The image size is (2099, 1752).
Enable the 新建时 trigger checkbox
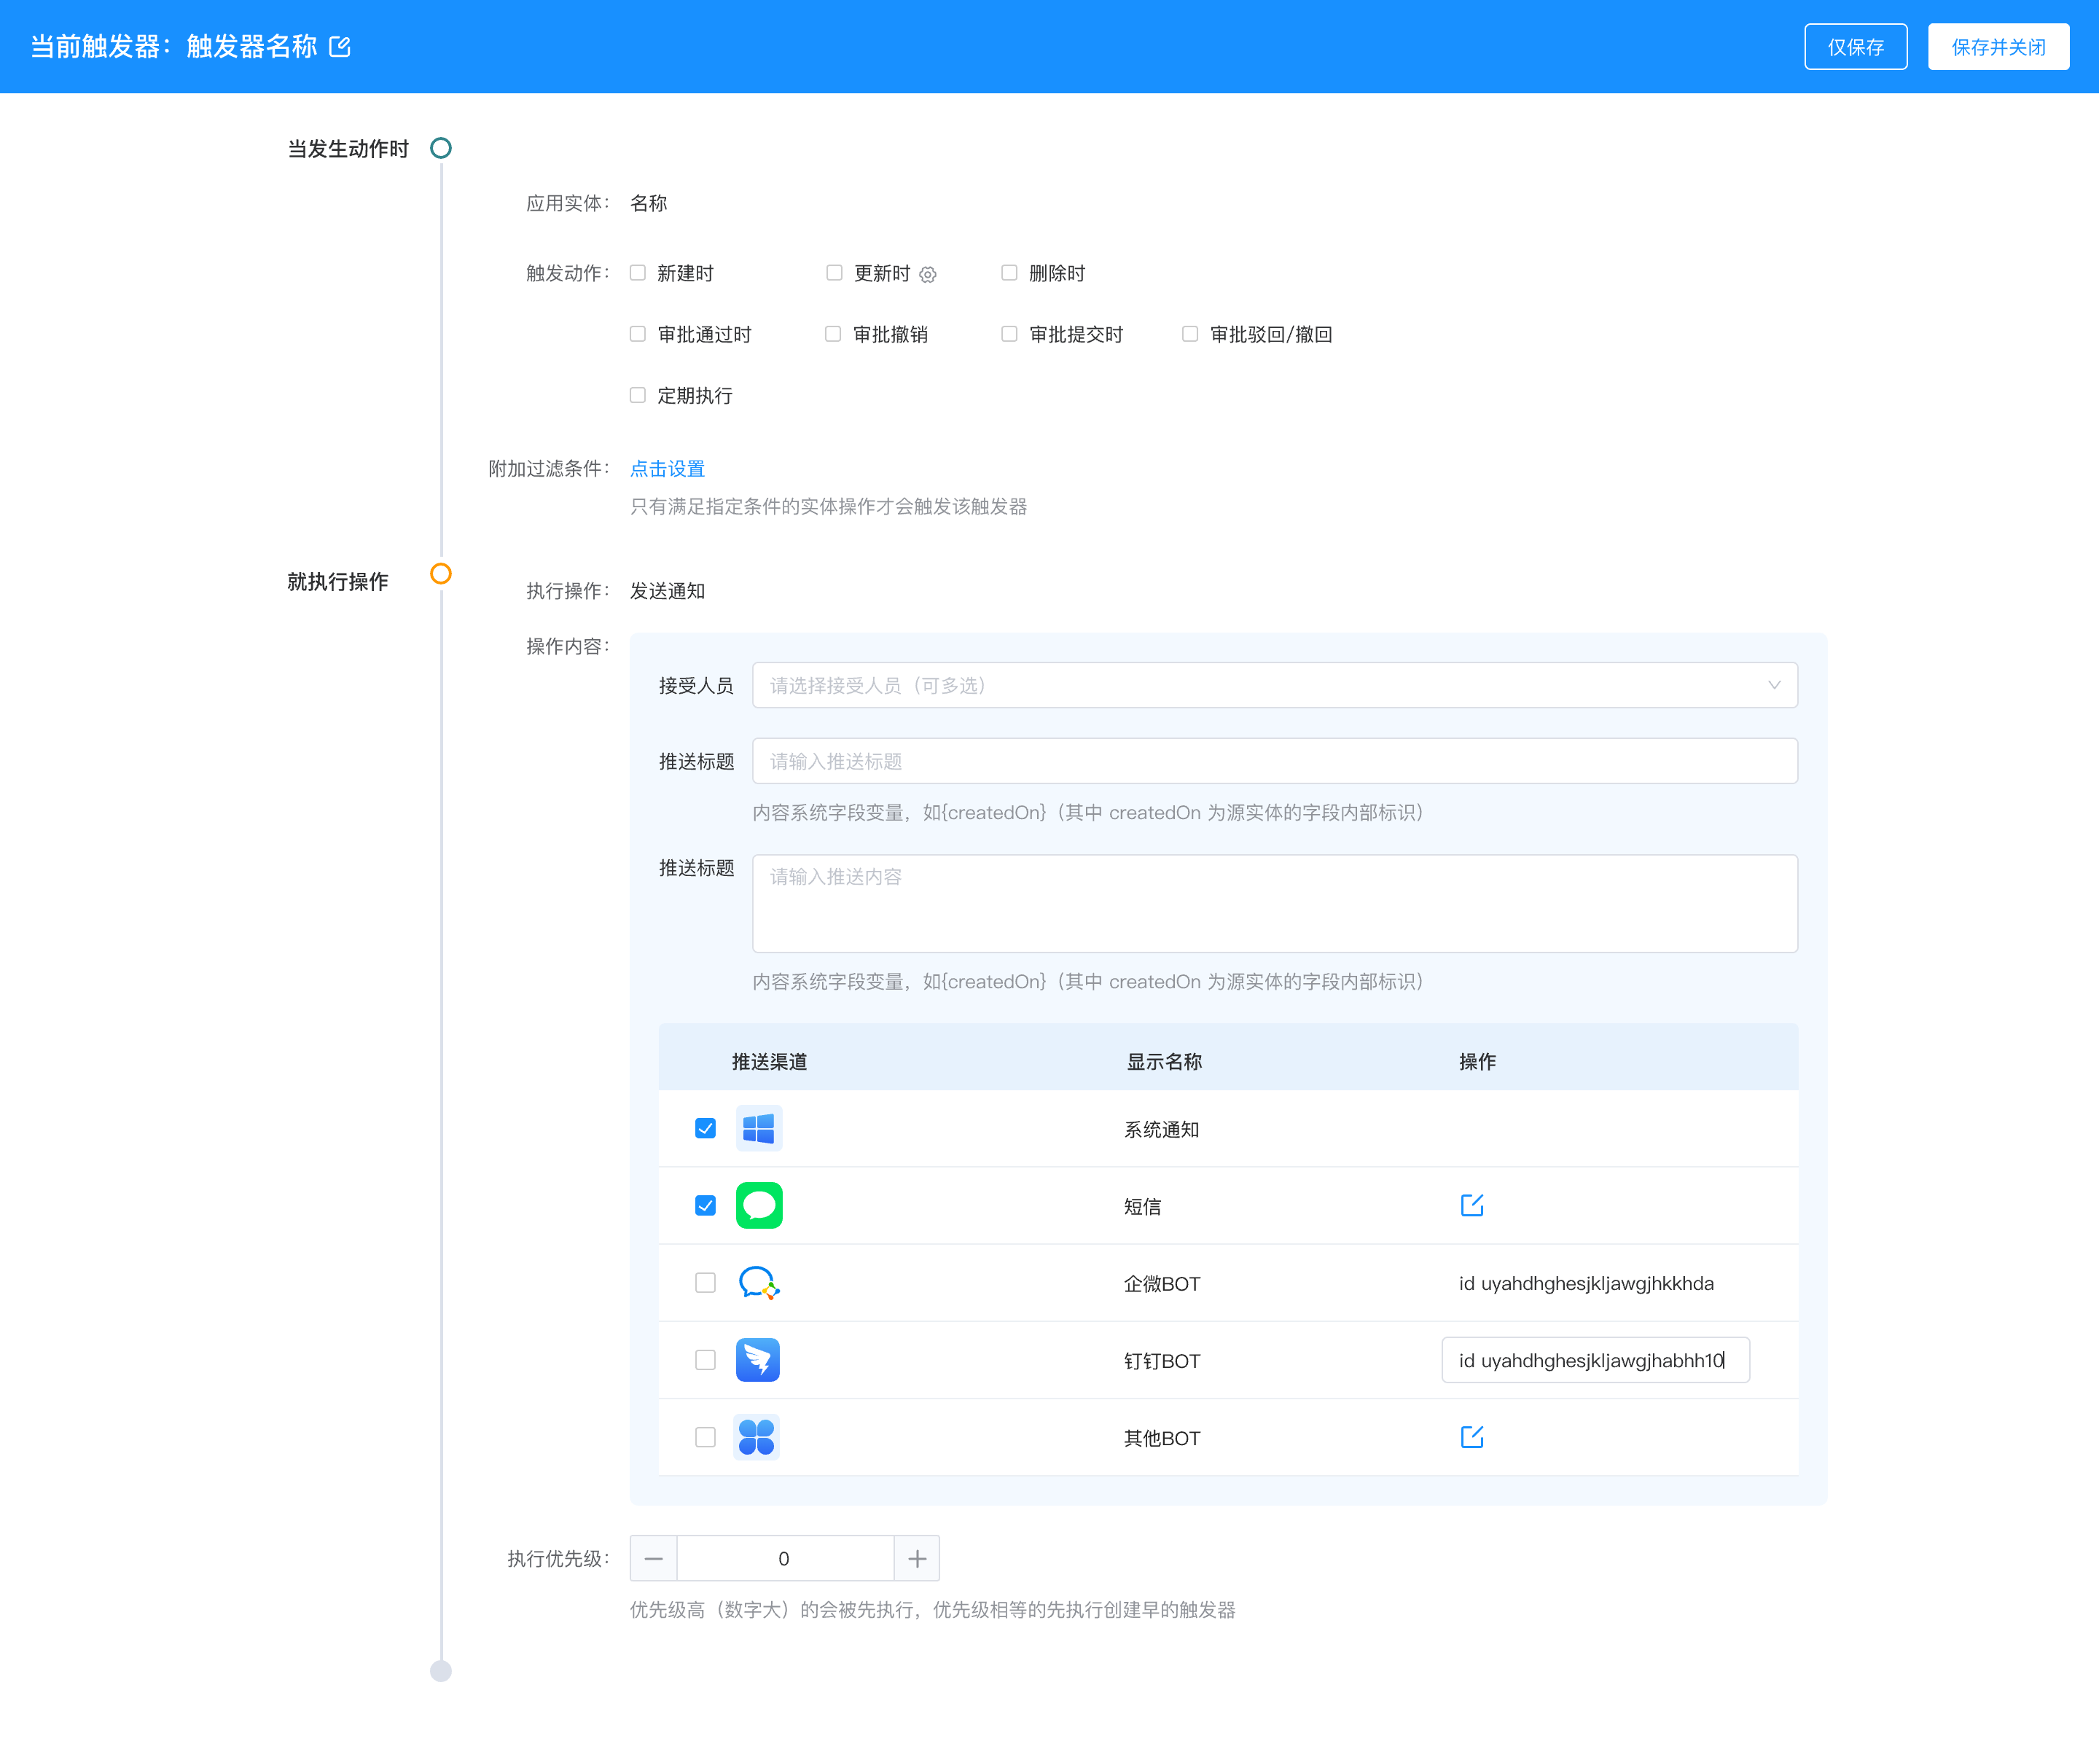(638, 273)
